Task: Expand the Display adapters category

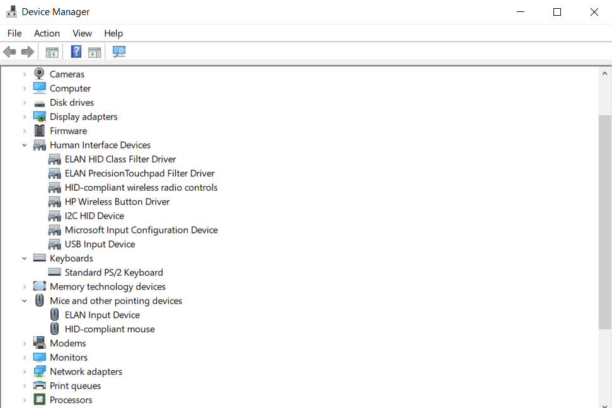Action: [x=24, y=116]
